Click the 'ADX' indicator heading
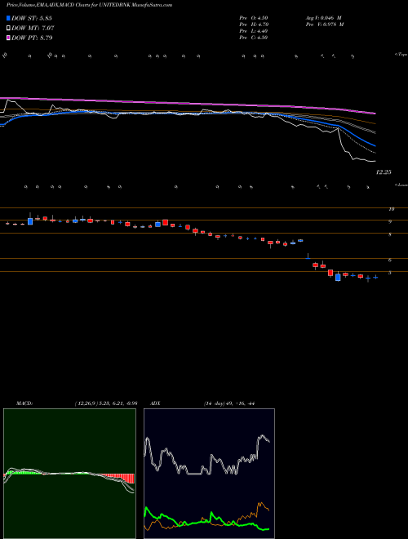Image resolution: width=408 pixels, height=539 pixels. 154,403
